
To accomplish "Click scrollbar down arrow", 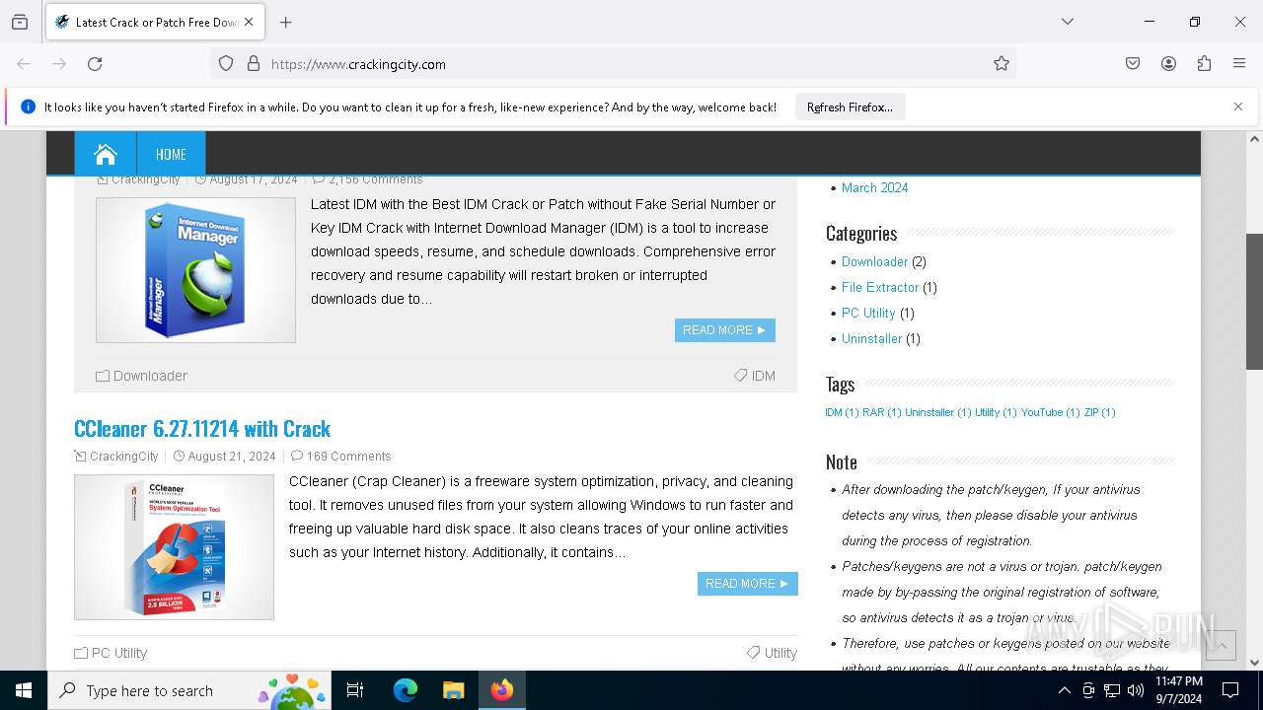I will [1254, 663].
